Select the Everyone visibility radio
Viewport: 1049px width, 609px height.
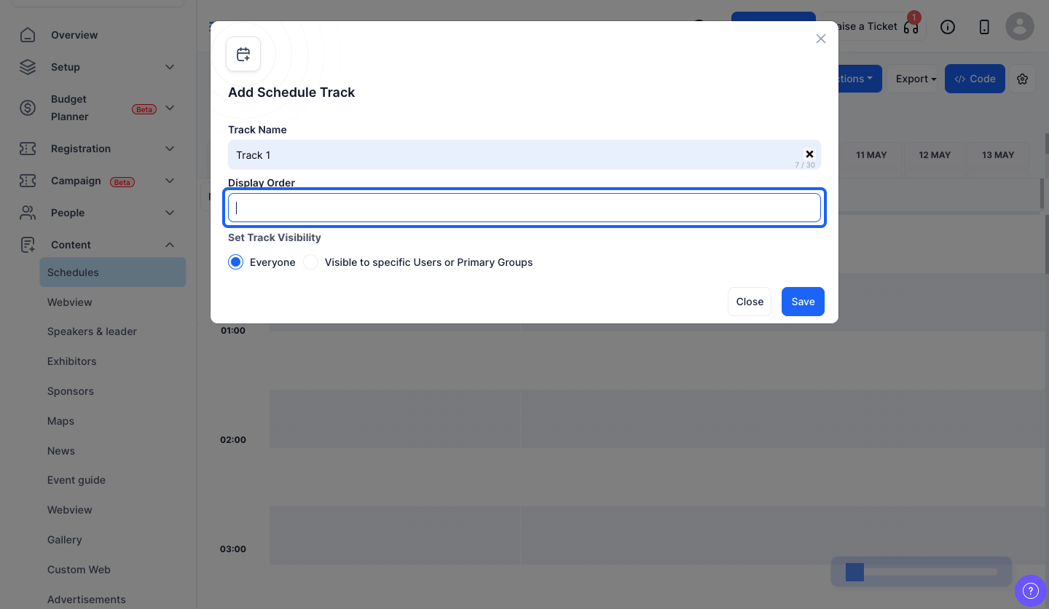(235, 262)
